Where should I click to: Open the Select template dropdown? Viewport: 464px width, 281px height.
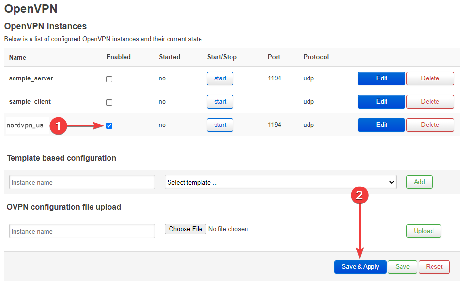point(280,183)
